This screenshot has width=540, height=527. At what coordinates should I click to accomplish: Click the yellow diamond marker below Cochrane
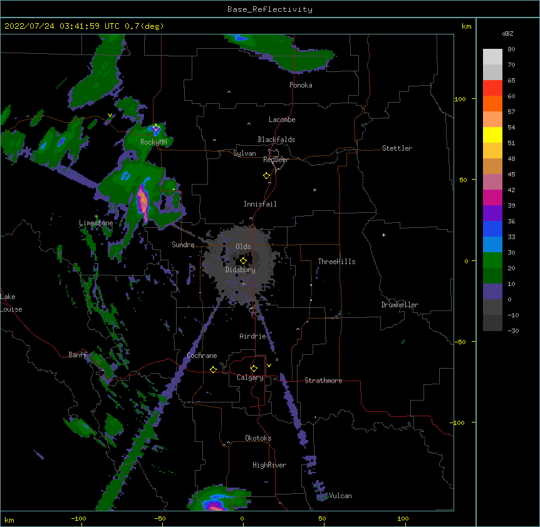(x=213, y=369)
